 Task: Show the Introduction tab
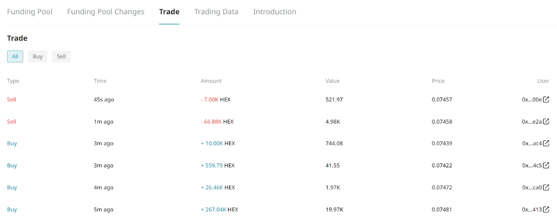tap(274, 12)
